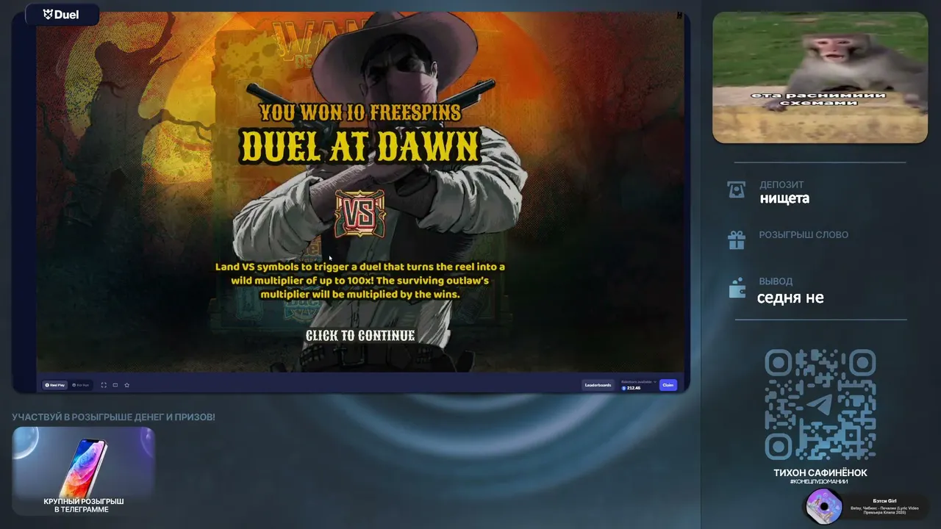Image resolution: width=941 pixels, height=529 pixels.
Task: Click the Telegram QR code
Action: (820, 404)
